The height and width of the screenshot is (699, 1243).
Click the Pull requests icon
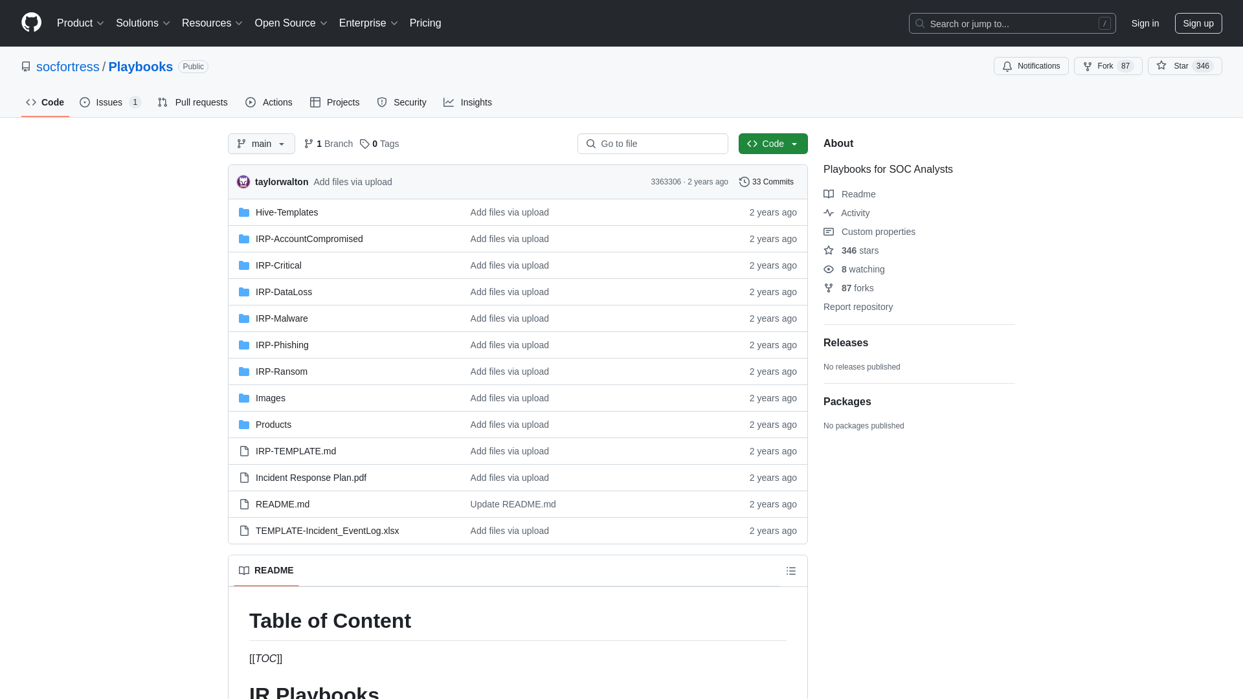(163, 102)
